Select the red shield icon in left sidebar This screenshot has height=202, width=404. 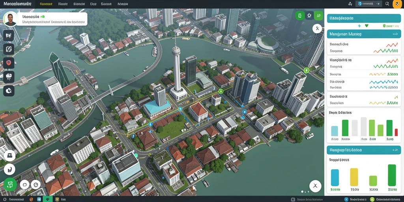pyautogui.click(x=9, y=63)
